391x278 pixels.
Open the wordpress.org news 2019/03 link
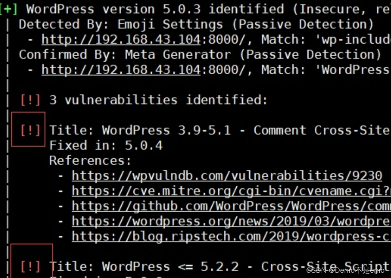pos(231,221)
